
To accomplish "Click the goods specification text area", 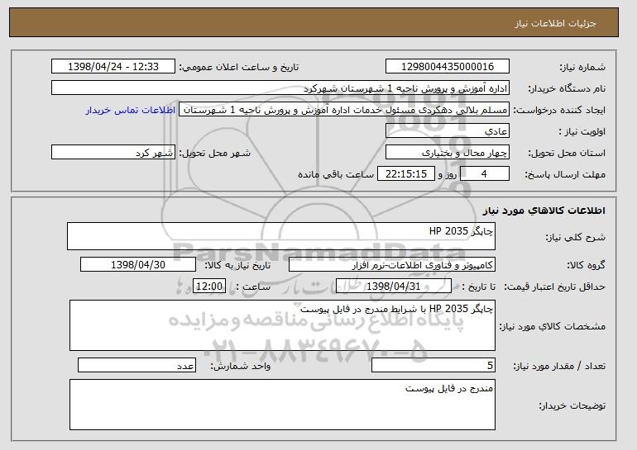I will tap(282, 325).
